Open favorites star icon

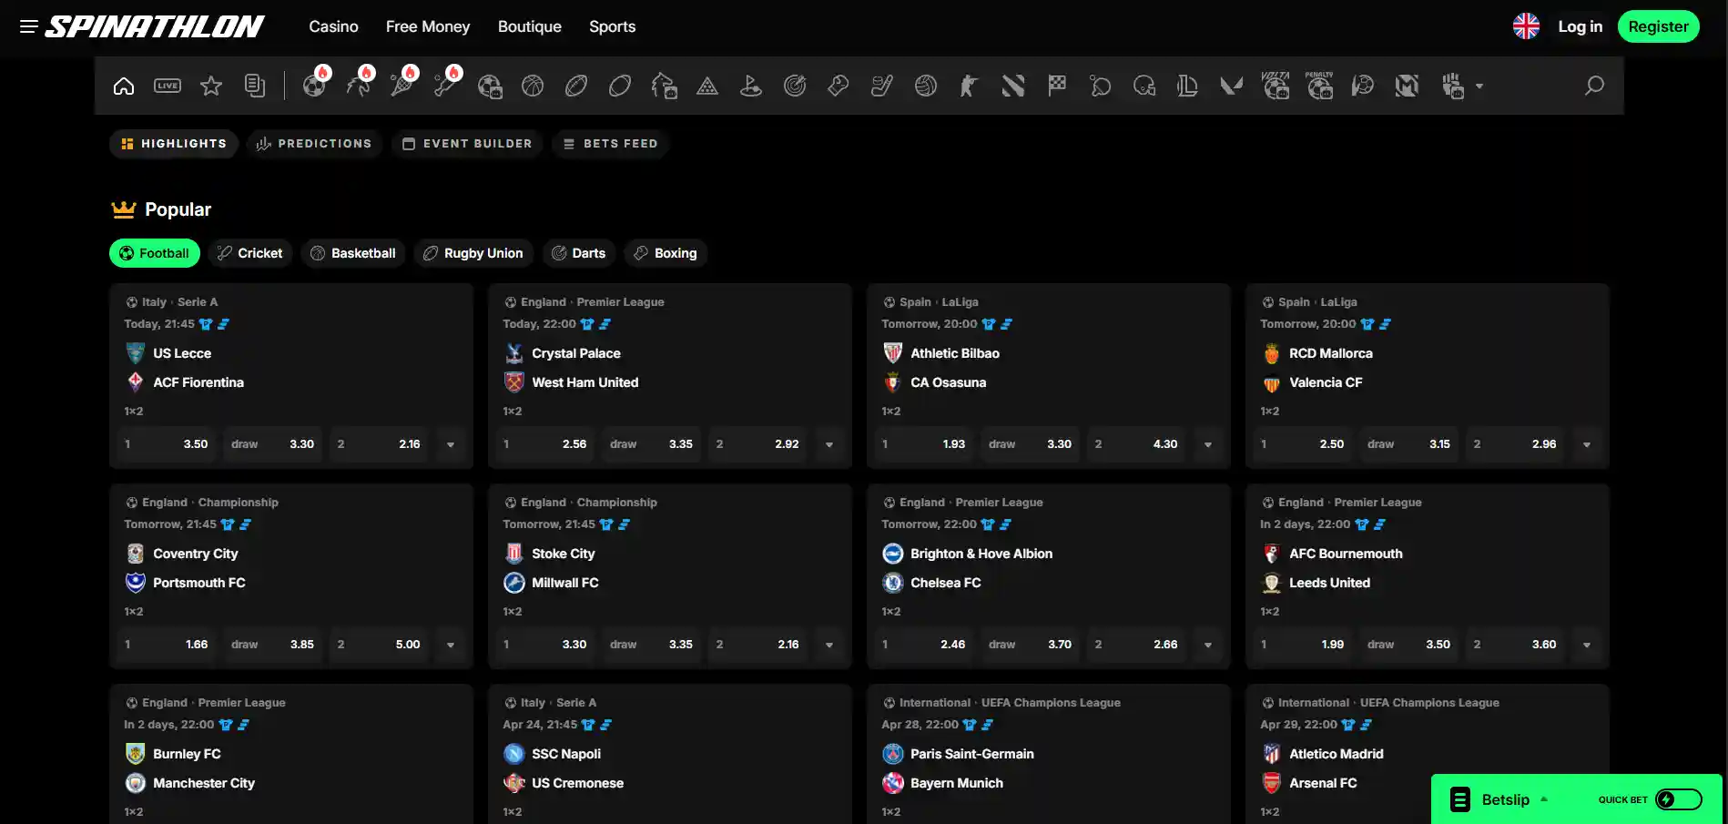(x=211, y=86)
